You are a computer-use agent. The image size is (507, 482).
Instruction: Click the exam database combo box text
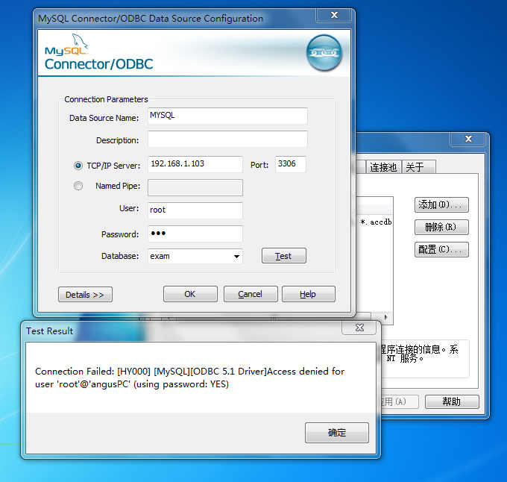(160, 256)
